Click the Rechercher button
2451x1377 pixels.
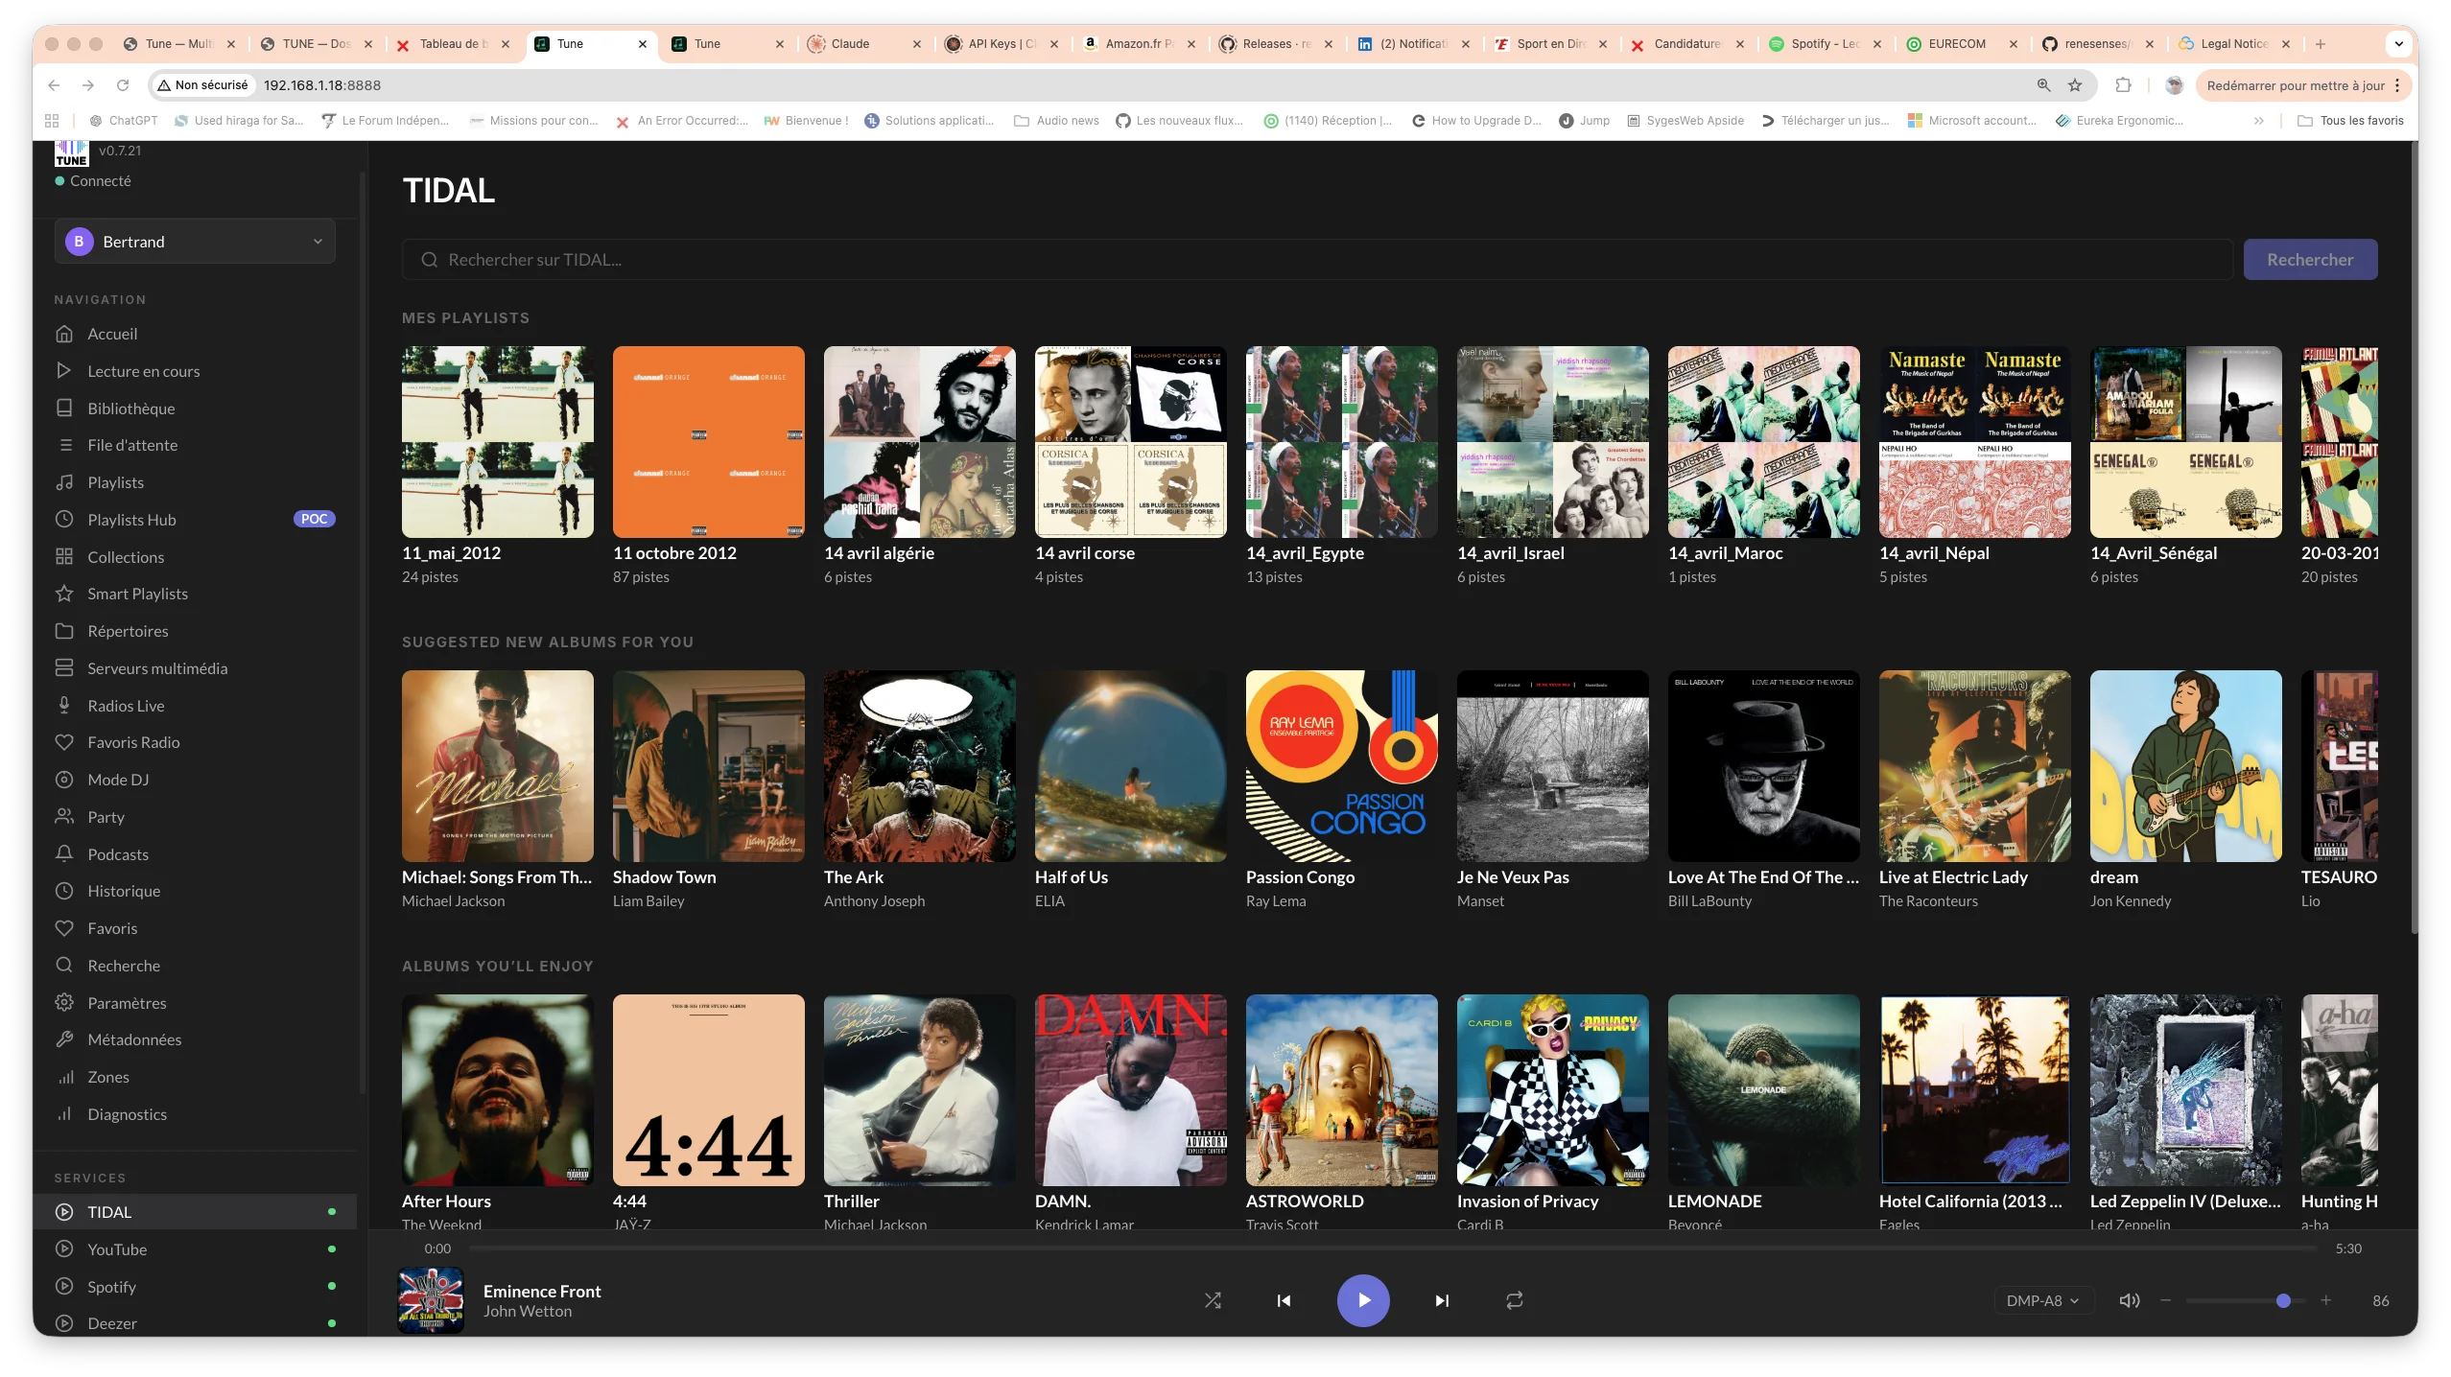(x=2310, y=260)
